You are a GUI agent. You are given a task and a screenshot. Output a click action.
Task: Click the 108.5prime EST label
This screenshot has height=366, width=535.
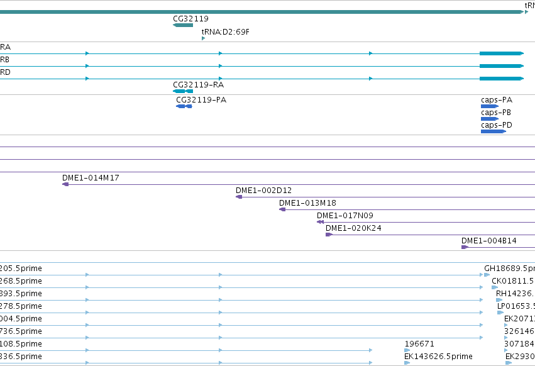coord(21,344)
